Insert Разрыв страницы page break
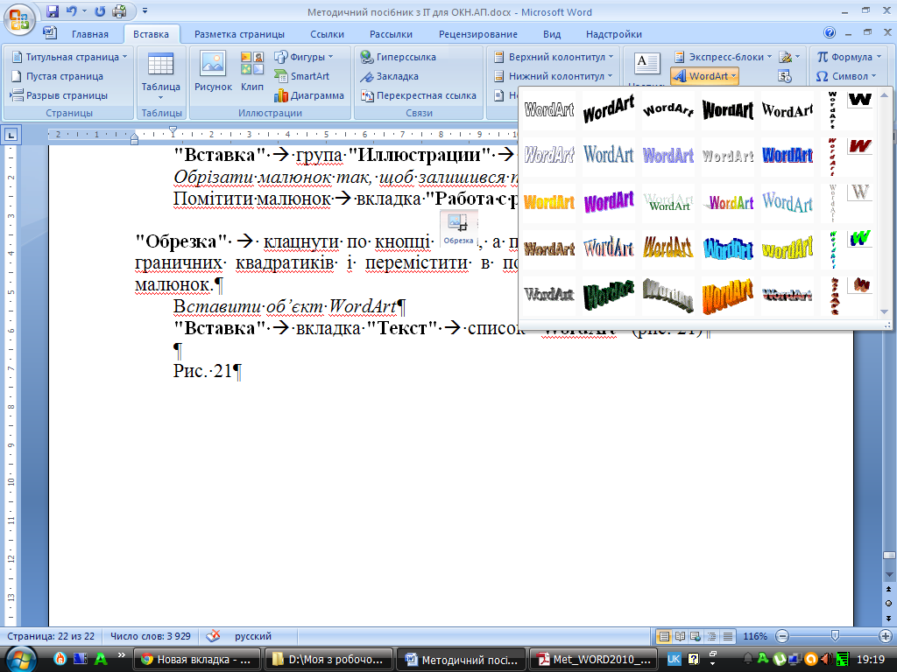 [60, 95]
